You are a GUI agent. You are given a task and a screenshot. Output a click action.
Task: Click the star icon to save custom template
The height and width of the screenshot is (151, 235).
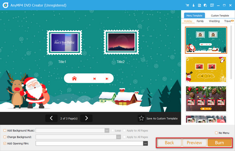click(141, 118)
